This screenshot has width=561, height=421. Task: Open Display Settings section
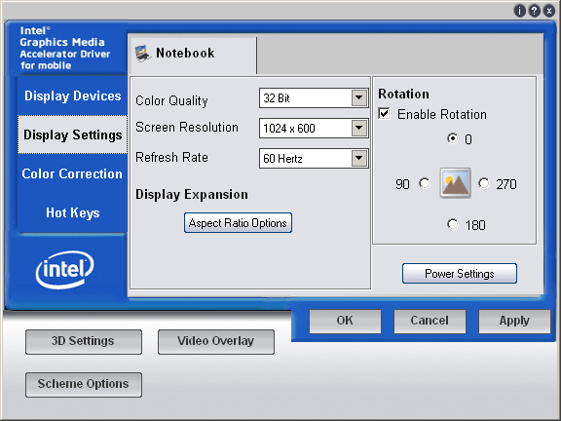73,134
